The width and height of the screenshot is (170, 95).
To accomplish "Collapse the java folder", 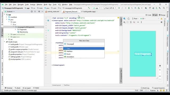I will click(7, 20).
